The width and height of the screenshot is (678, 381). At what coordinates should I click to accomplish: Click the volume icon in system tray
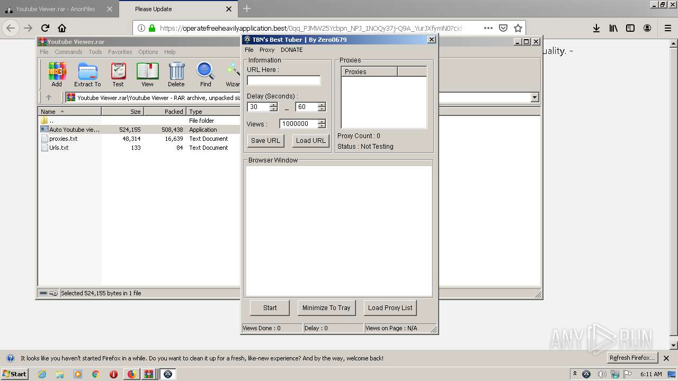(x=602, y=374)
